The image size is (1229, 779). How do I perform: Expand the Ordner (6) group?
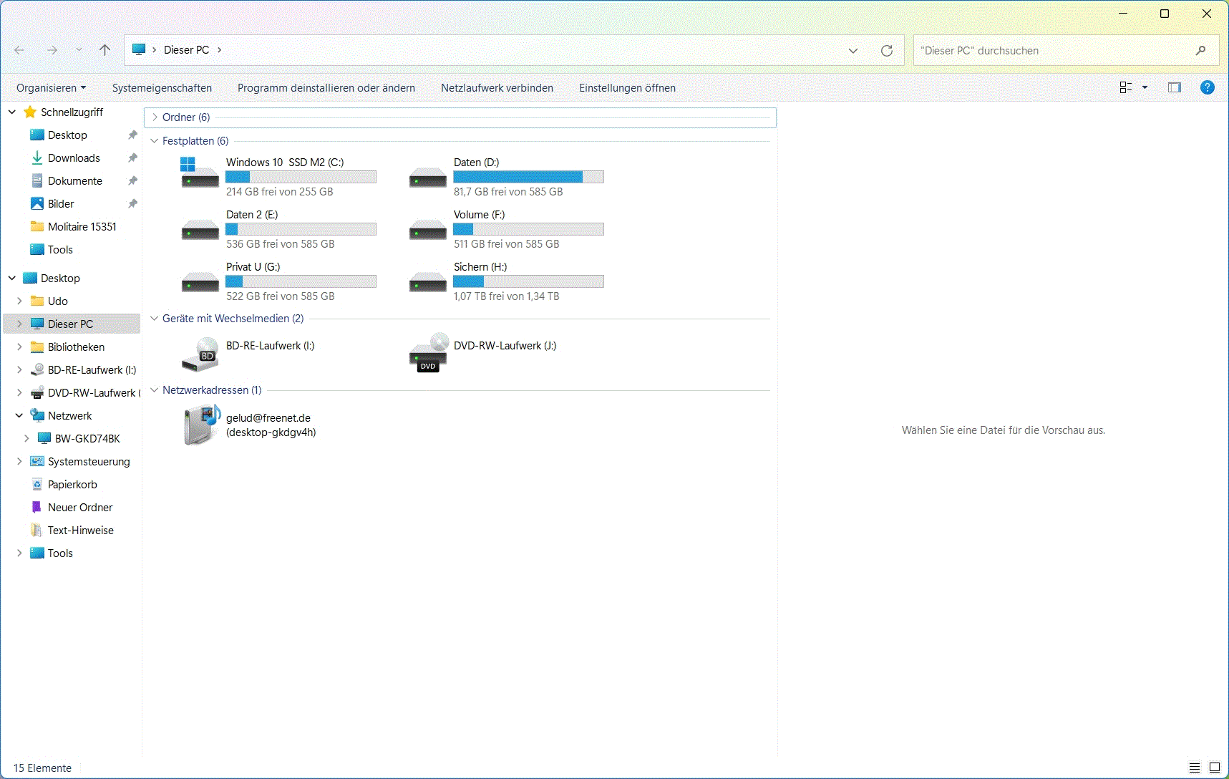pyautogui.click(x=155, y=117)
